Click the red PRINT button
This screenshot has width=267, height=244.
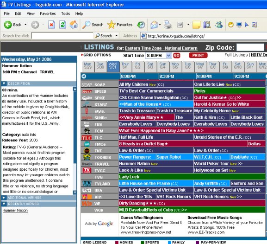198,55
